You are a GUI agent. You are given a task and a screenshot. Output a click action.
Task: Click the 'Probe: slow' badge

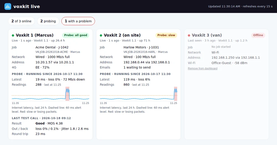coord(166,35)
